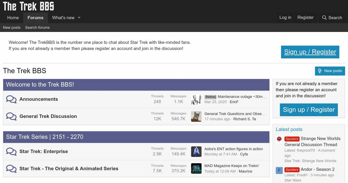Viewport: 348px width, 183px height.
Task: Click the Log in link
Action: [285, 17]
